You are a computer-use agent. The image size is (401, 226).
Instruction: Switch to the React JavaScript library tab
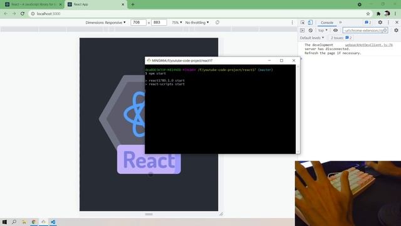pos(32,4)
